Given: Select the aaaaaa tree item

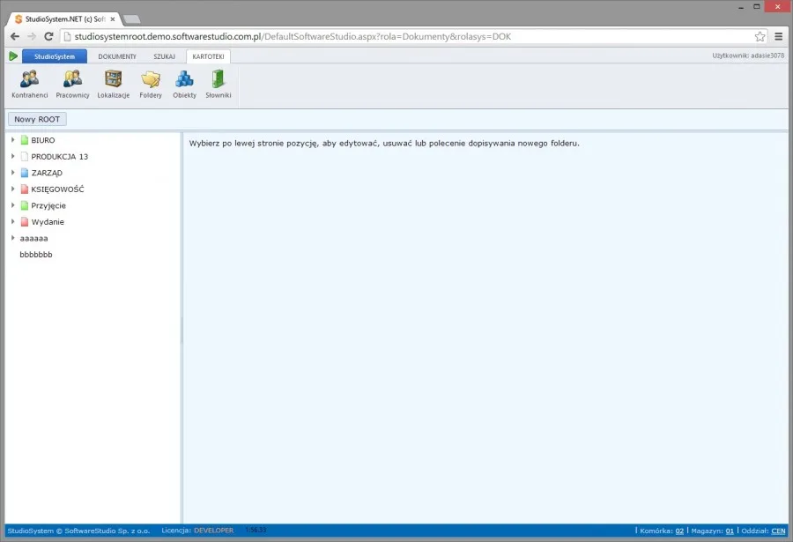Looking at the screenshot, I should click(x=33, y=238).
